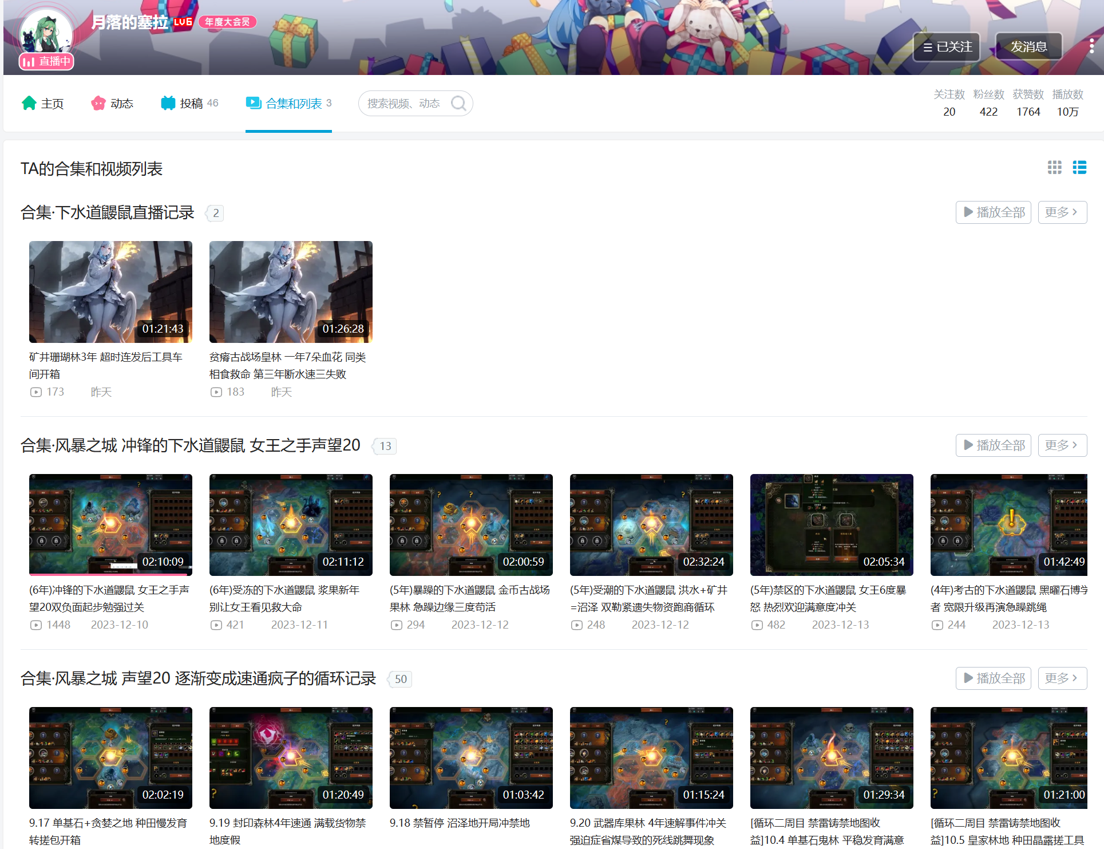Open 合集·风暴之城 声望20 循环记录 title link
Viewport: 1104px width, 849px height.
(198, 678)
